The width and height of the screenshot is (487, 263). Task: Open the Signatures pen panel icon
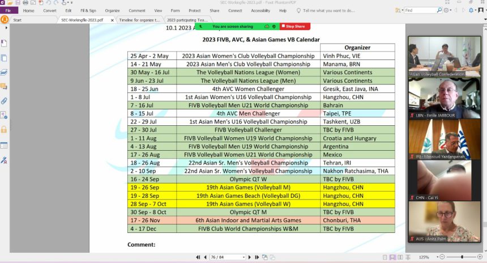pos(4,160)
